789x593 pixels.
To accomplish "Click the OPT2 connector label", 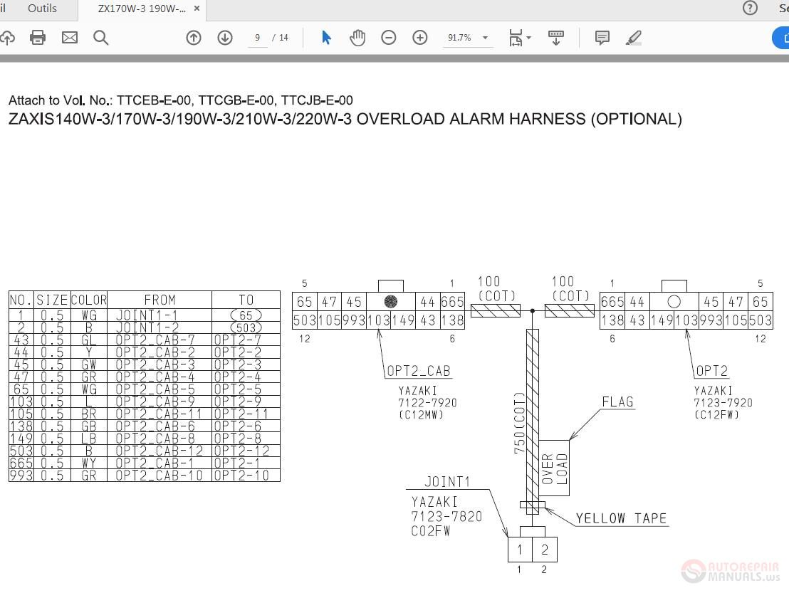I will tap(711, 371).
